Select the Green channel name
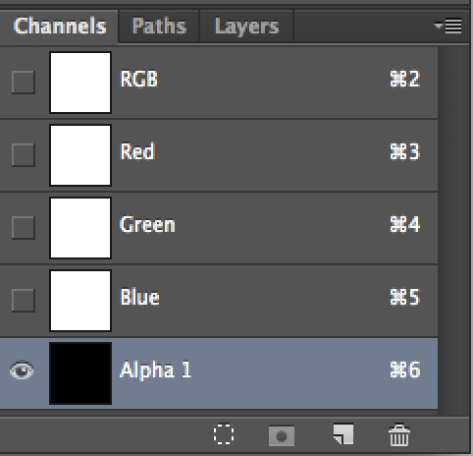Image resolution: width=473 pixels, height=456 pixels. (x=147, y=224)
